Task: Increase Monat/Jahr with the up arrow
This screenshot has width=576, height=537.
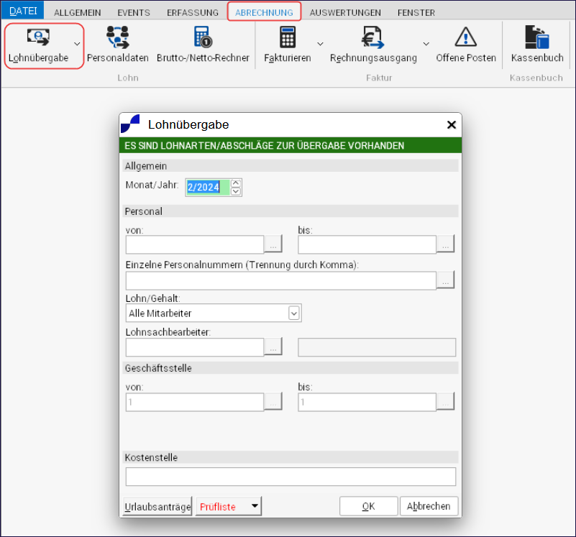Action: click(235, 183)
